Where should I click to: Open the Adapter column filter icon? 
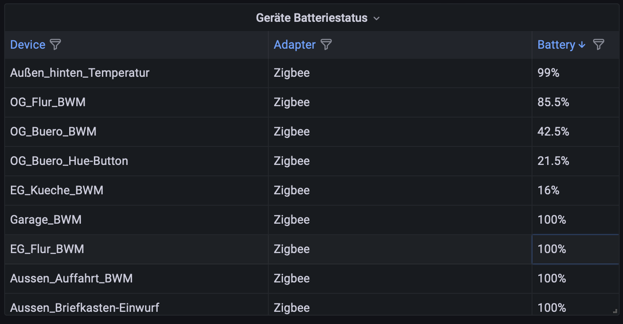326,44
